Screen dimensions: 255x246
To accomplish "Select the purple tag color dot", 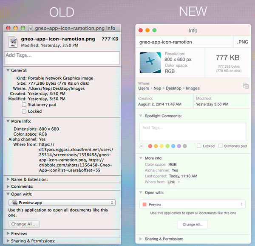I will click(x=179, y=146).
